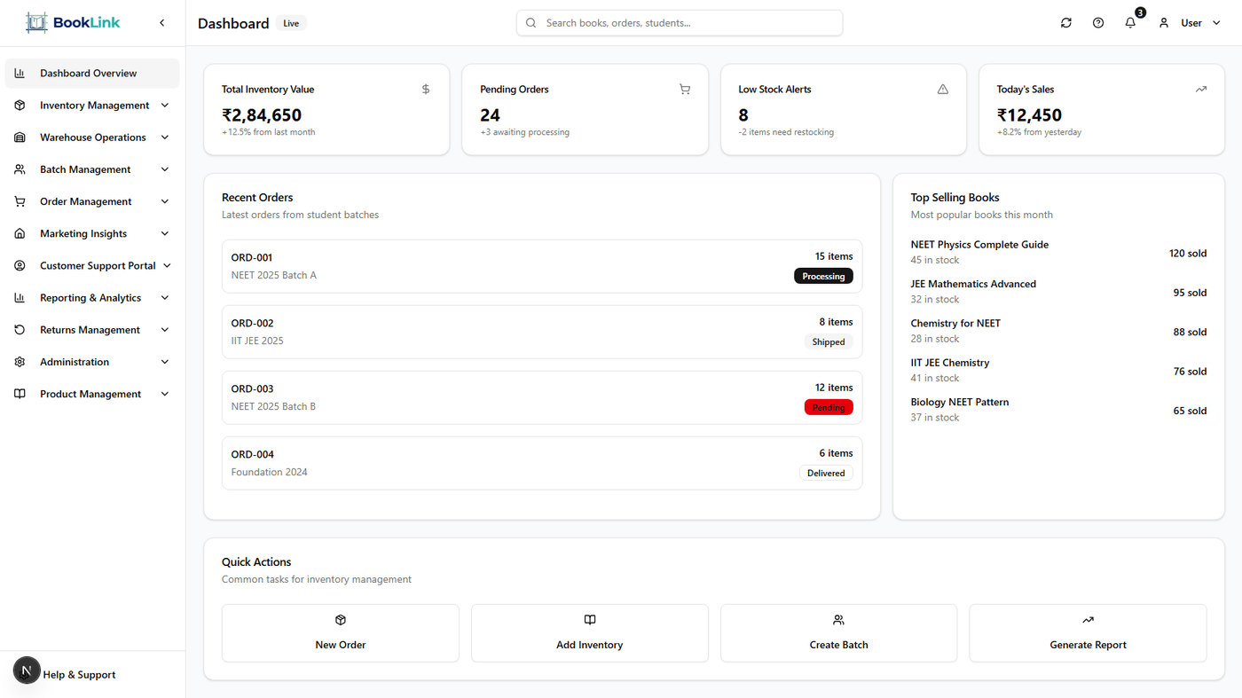Collapse the sidebar using the chevron arrow
This screenshot has width=1242, height=698.
click(162, 22)
